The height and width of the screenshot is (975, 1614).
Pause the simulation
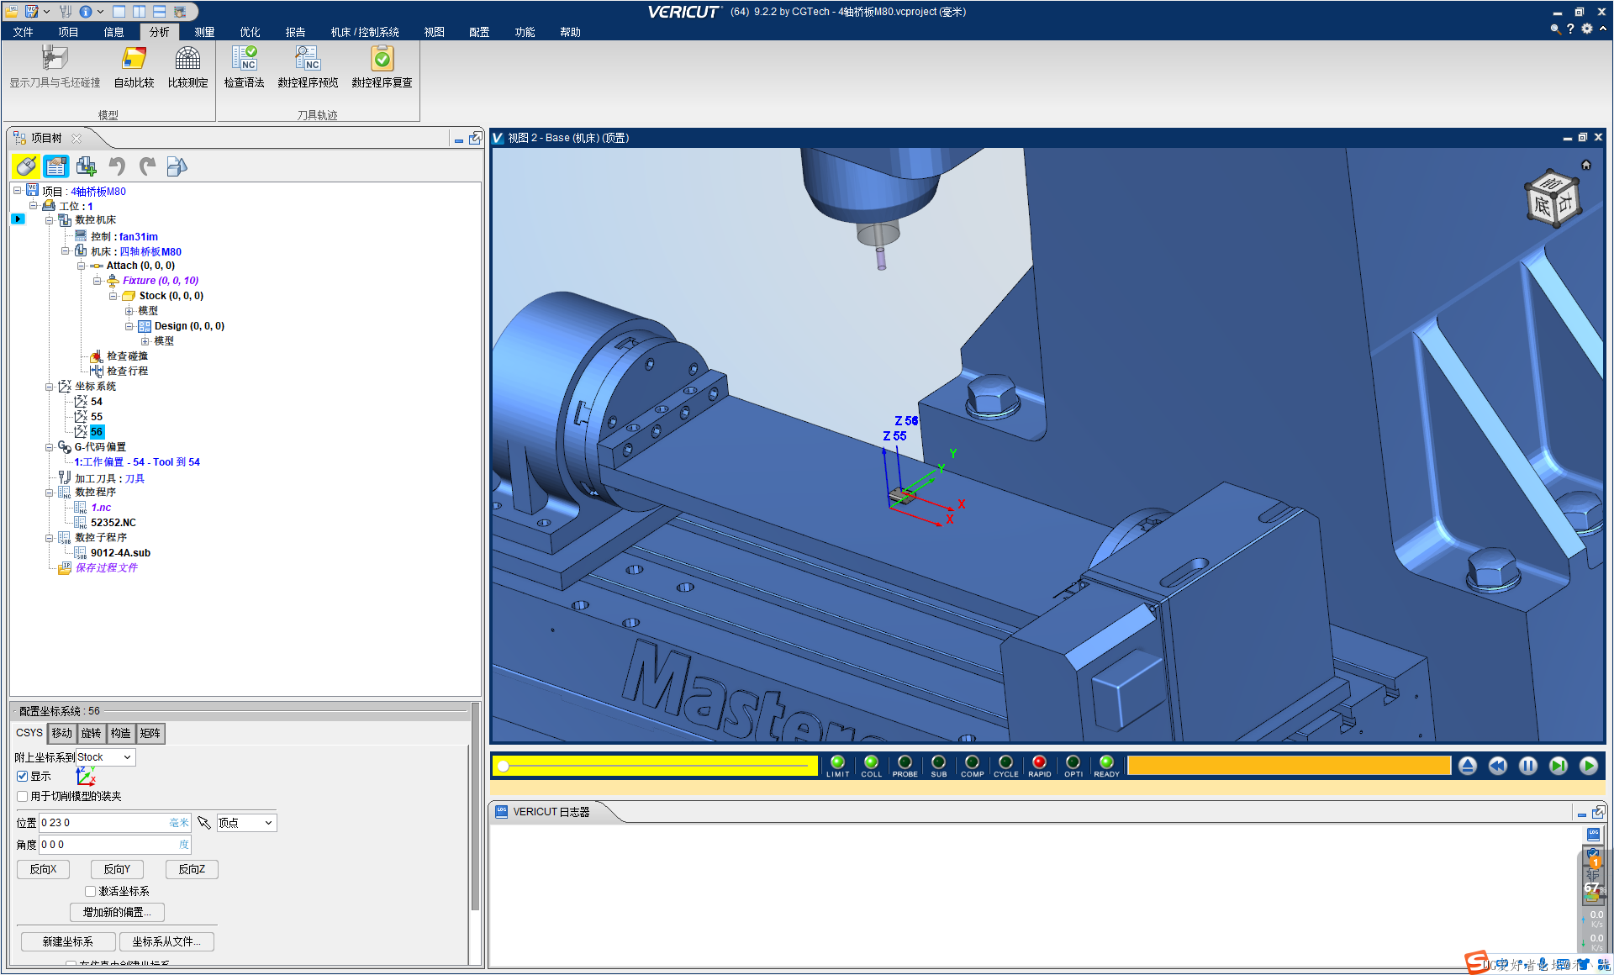(1528, 766)
